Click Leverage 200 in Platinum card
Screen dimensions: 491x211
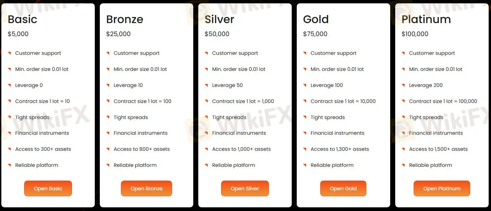pyautogui.click(x=426, y=85)
